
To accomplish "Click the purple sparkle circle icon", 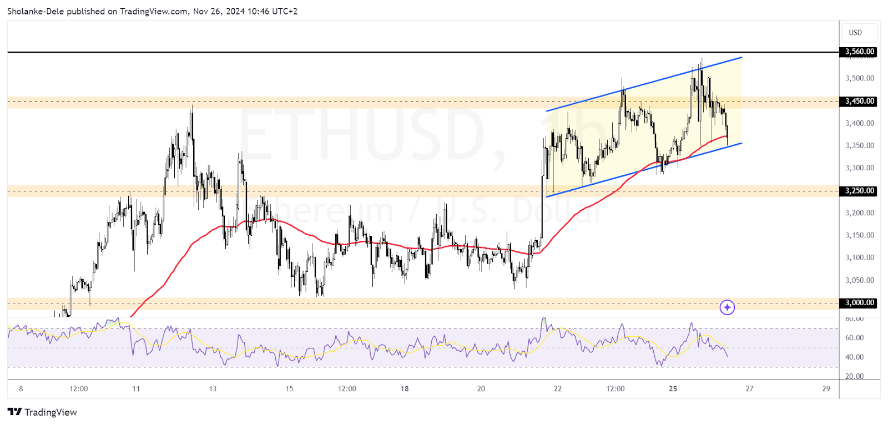I will click(x=727, y=307).
